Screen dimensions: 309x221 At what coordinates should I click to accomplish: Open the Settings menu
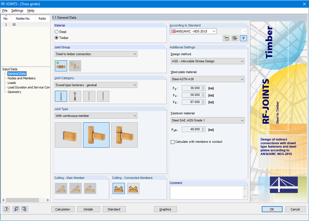point(17,10)
